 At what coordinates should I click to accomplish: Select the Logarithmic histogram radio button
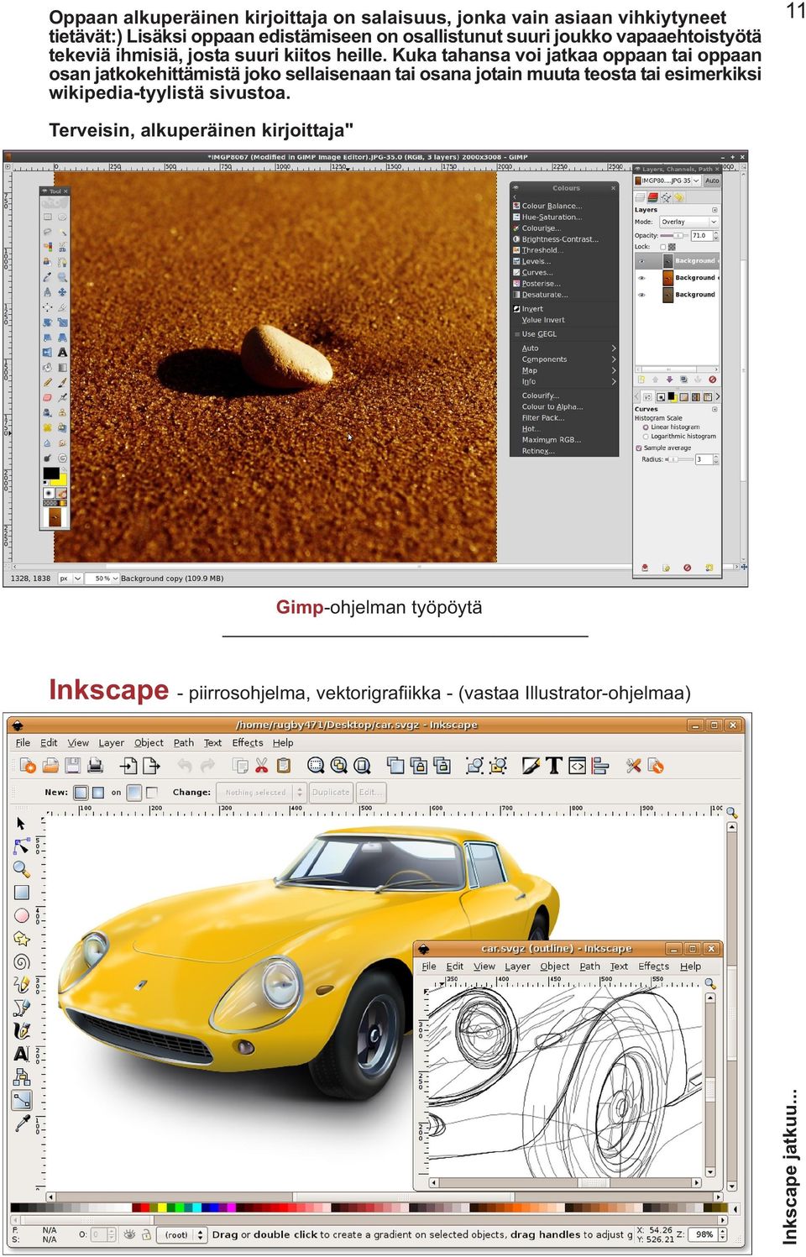pos(646,437)
